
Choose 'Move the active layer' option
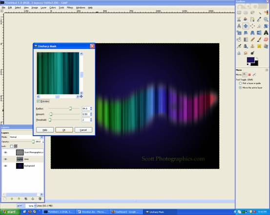pyautogui.click(x=240, y=88)
